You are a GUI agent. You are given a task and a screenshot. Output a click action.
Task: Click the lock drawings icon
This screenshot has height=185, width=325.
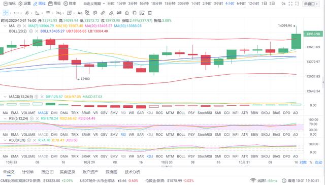pyautogui.click(x=127, y=13)
